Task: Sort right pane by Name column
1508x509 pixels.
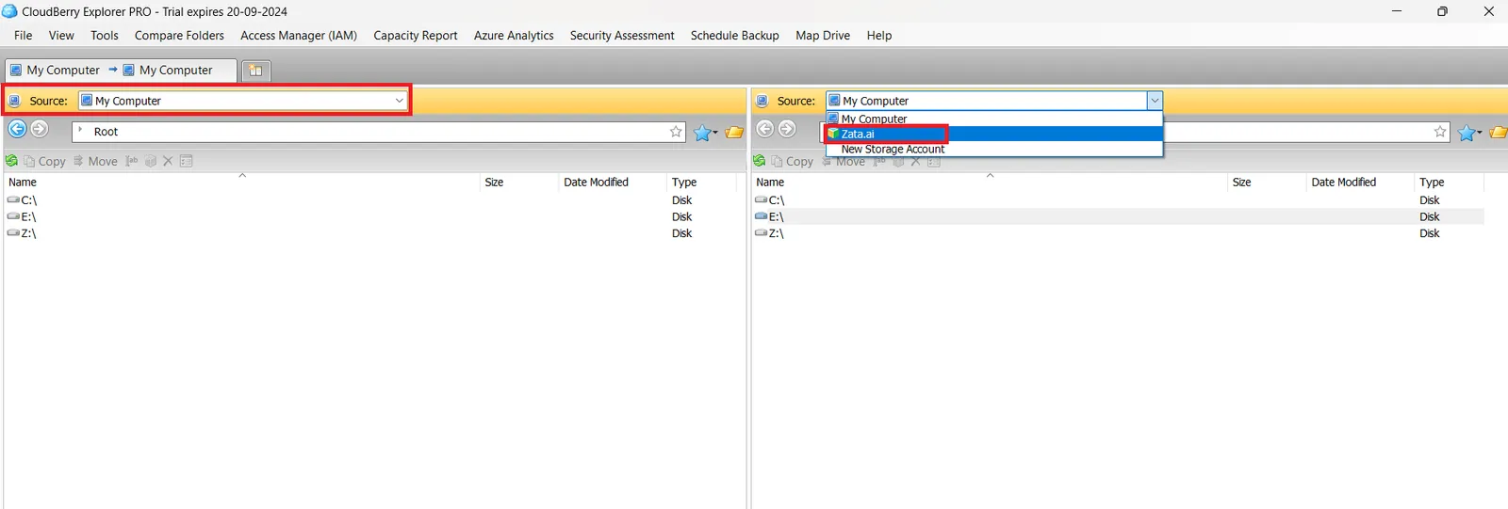Action: [x=770, y=183]
